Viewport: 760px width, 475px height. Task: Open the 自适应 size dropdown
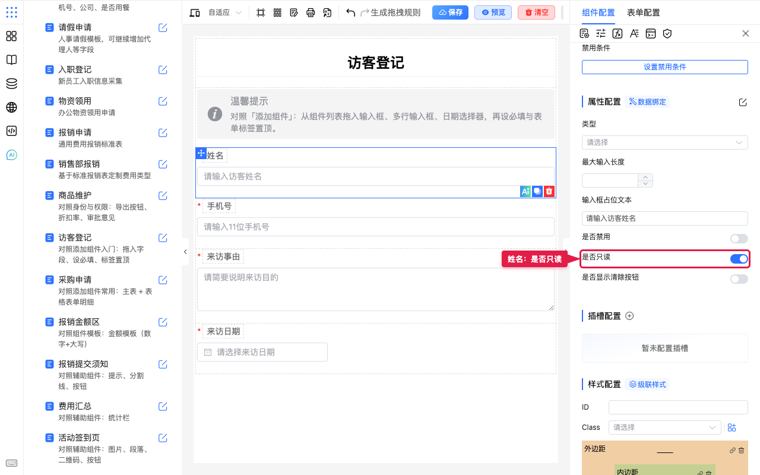(225, 12)
